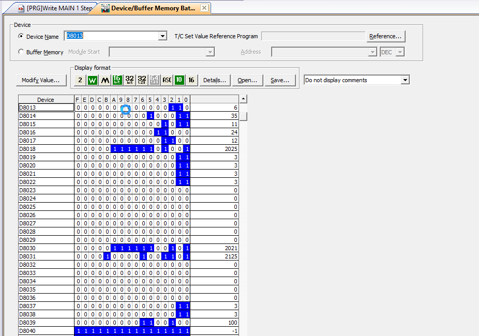479x336 pixels.
Task: Switch to 16-bit integer display format
Action: [x=117, y=80]
